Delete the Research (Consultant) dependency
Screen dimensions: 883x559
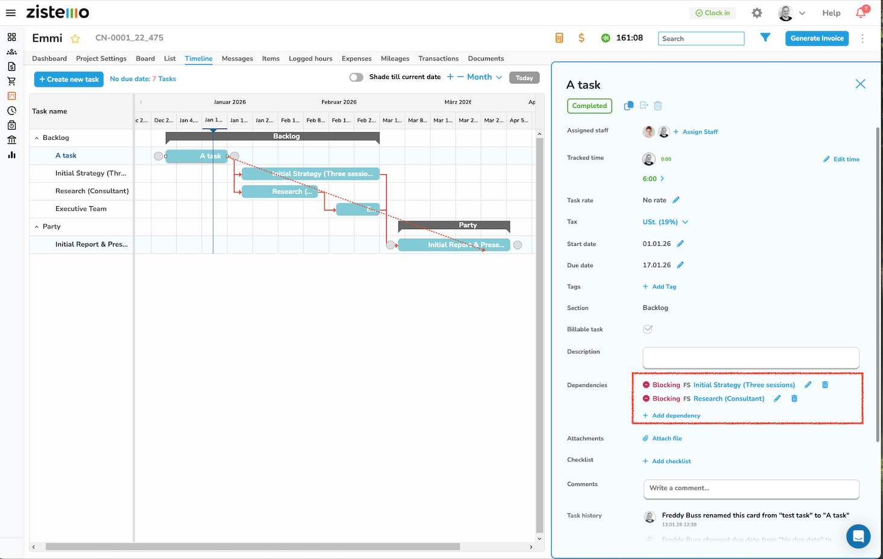[794, 399]
